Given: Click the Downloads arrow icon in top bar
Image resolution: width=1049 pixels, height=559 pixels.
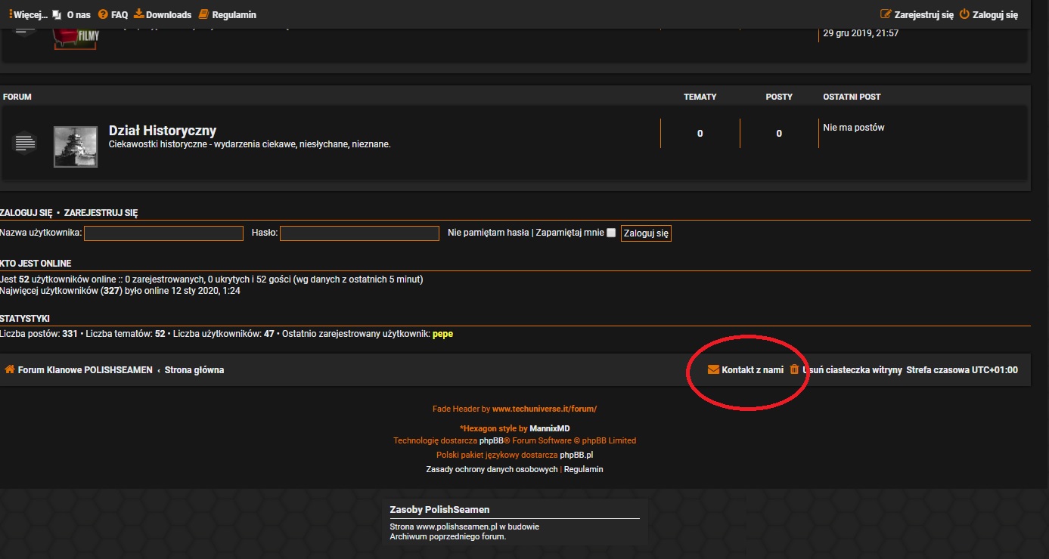Looking at the screenshot, I should point(138,14).
